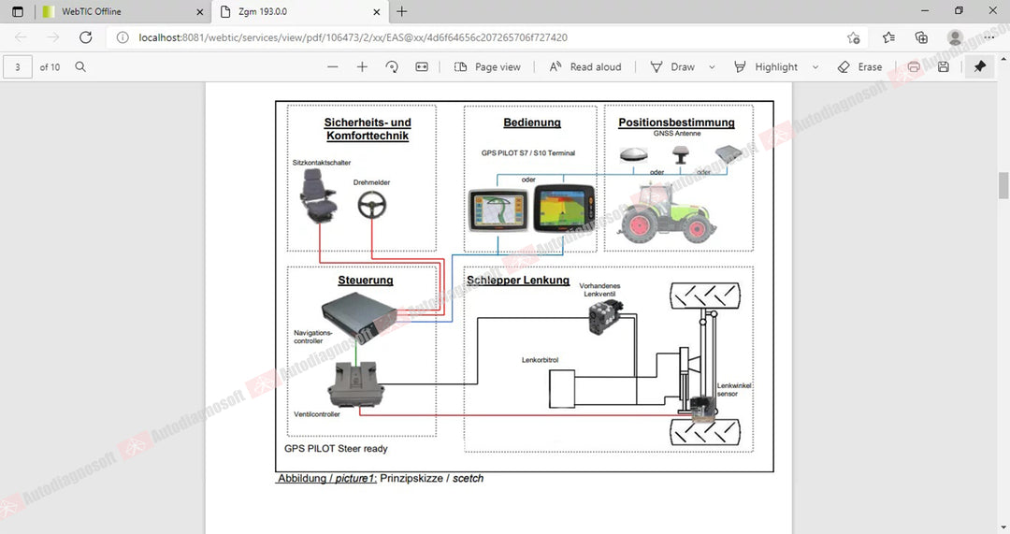
Task: Click the PDF page number field
Action: click(x=18, y=67)
